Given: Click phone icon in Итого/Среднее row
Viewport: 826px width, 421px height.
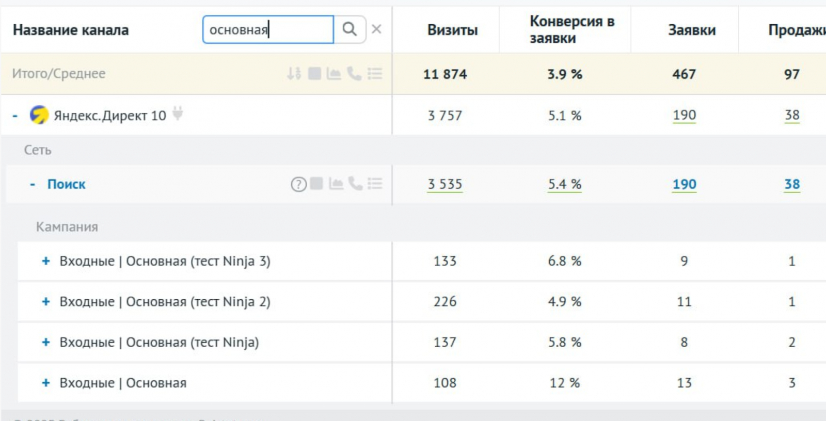Looking at the screenshot, I should pos(354,74).
